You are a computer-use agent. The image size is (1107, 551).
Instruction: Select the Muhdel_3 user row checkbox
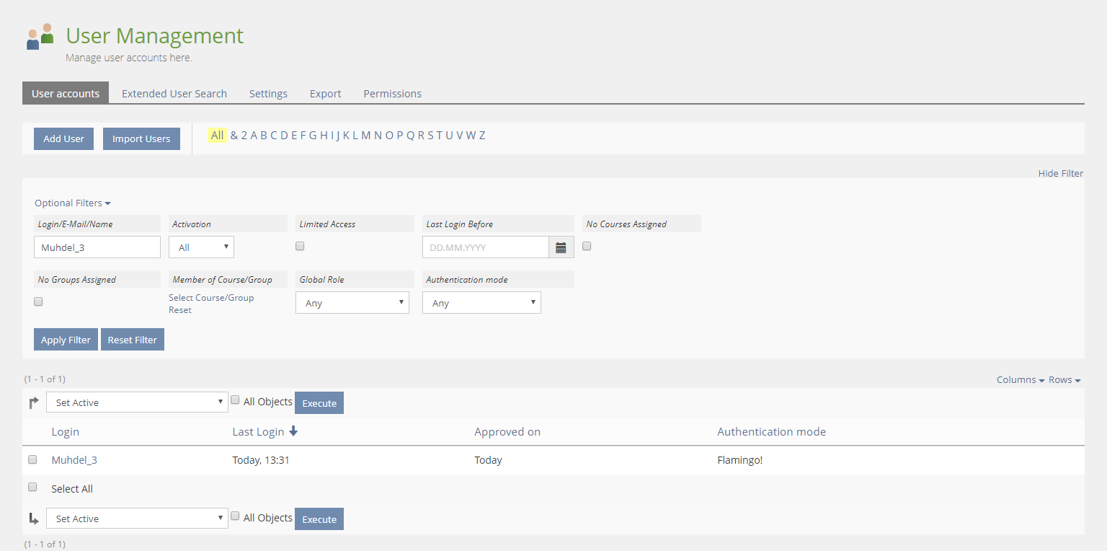[x=32, y=459]
